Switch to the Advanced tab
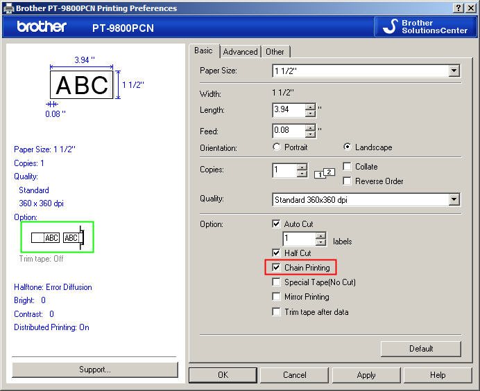The height and width of the screenshot is (391, 480). click(240, 52)
